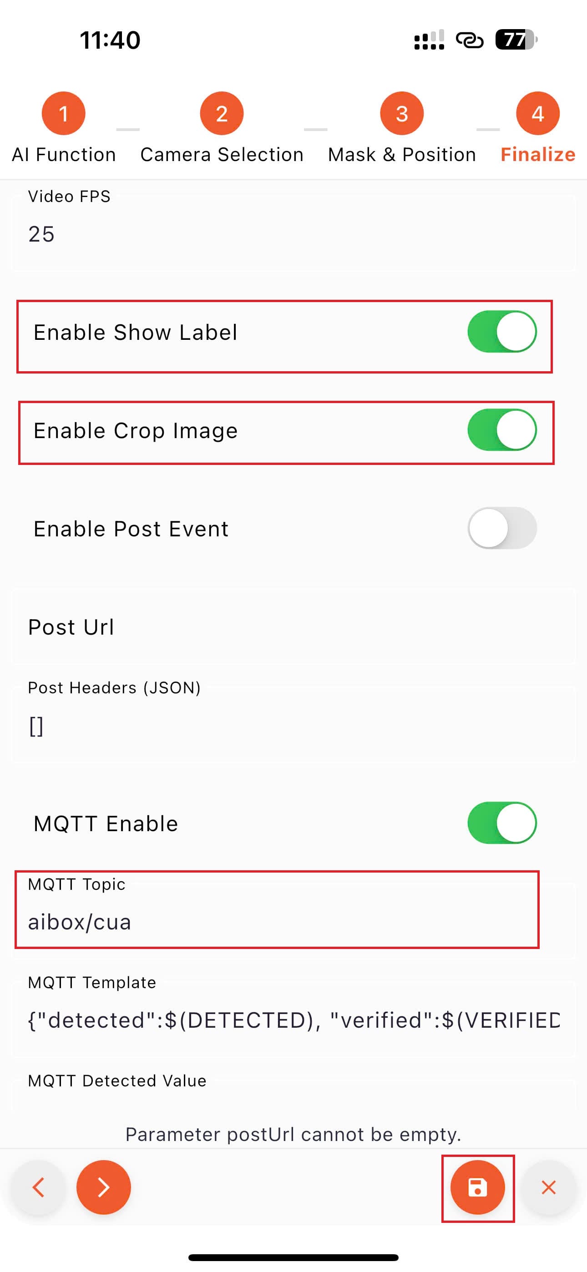
Task: Focus the Post Url input field
Action: pos(294,626)
